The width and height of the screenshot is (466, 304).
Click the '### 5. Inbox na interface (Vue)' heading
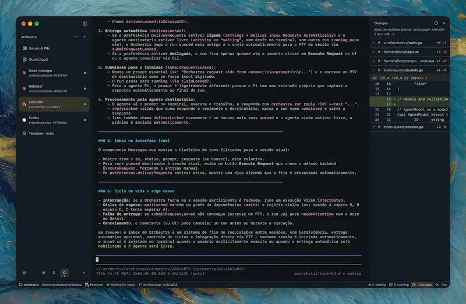pyautogui.click(x=134, y=141)
